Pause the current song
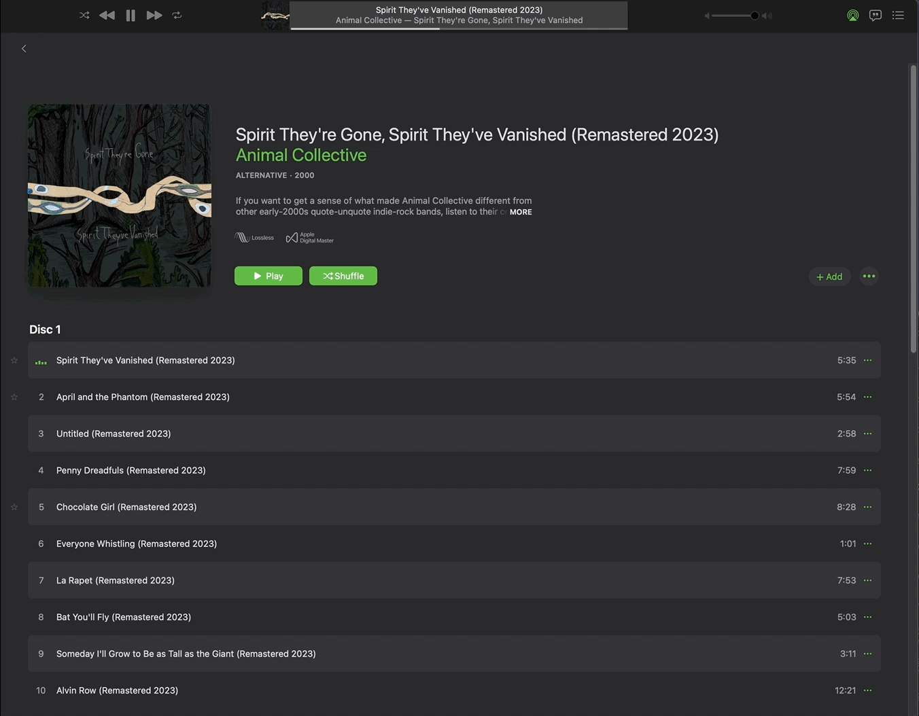Screen dimensions: 919x716 131,15
